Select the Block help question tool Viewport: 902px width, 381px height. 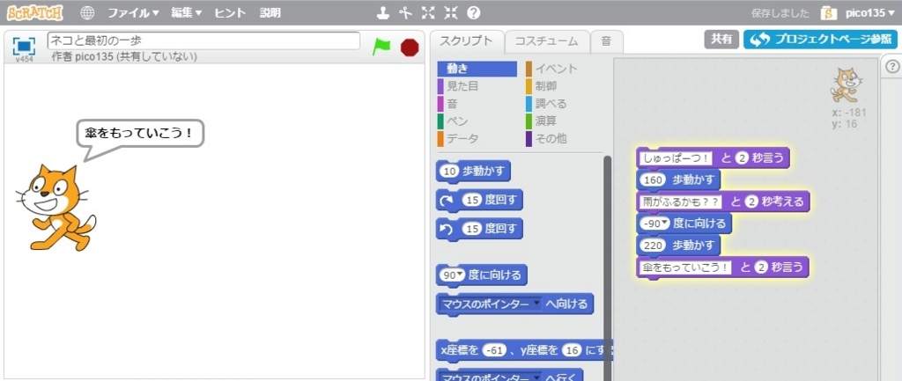[x=473, y=12]
